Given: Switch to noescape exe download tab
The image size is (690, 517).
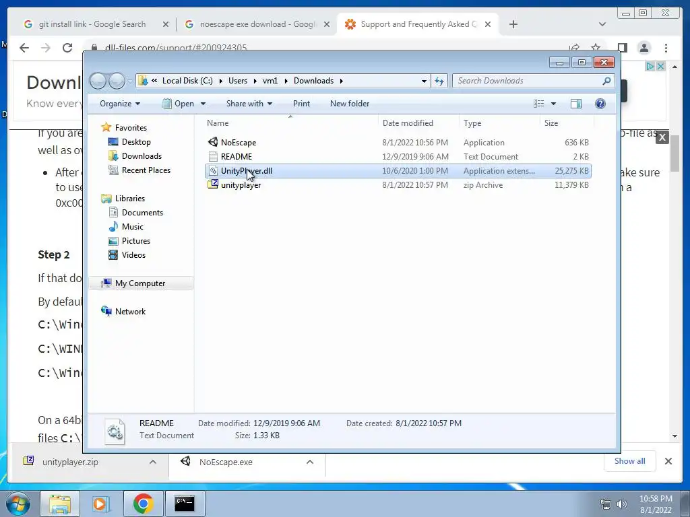Looking at the screenshot, I should click(257, 24).
